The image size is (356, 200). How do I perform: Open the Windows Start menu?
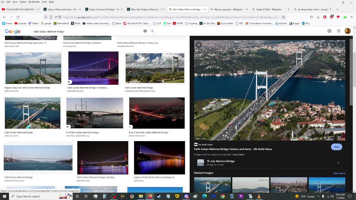[4, 196]
